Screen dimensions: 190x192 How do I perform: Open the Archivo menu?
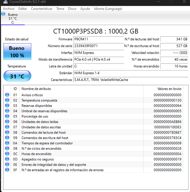(9, 9)
